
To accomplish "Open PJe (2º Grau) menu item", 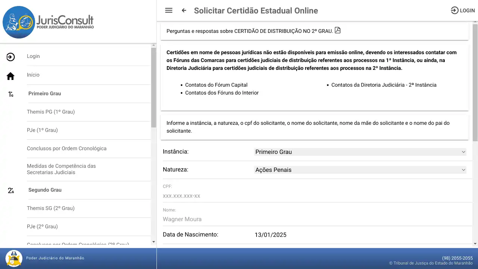I will tap(42, 226).
